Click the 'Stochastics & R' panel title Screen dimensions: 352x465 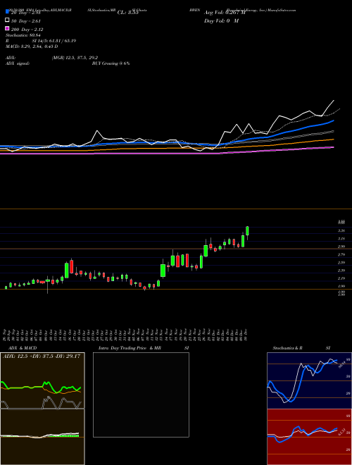(x=287, y=348)
